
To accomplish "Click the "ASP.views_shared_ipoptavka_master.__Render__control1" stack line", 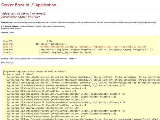I will tap(83, 83).
